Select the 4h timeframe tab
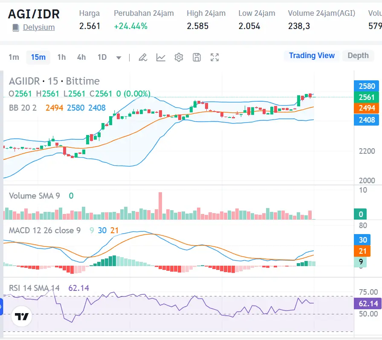This screenshot has height=340, width=382. (81, 57)
